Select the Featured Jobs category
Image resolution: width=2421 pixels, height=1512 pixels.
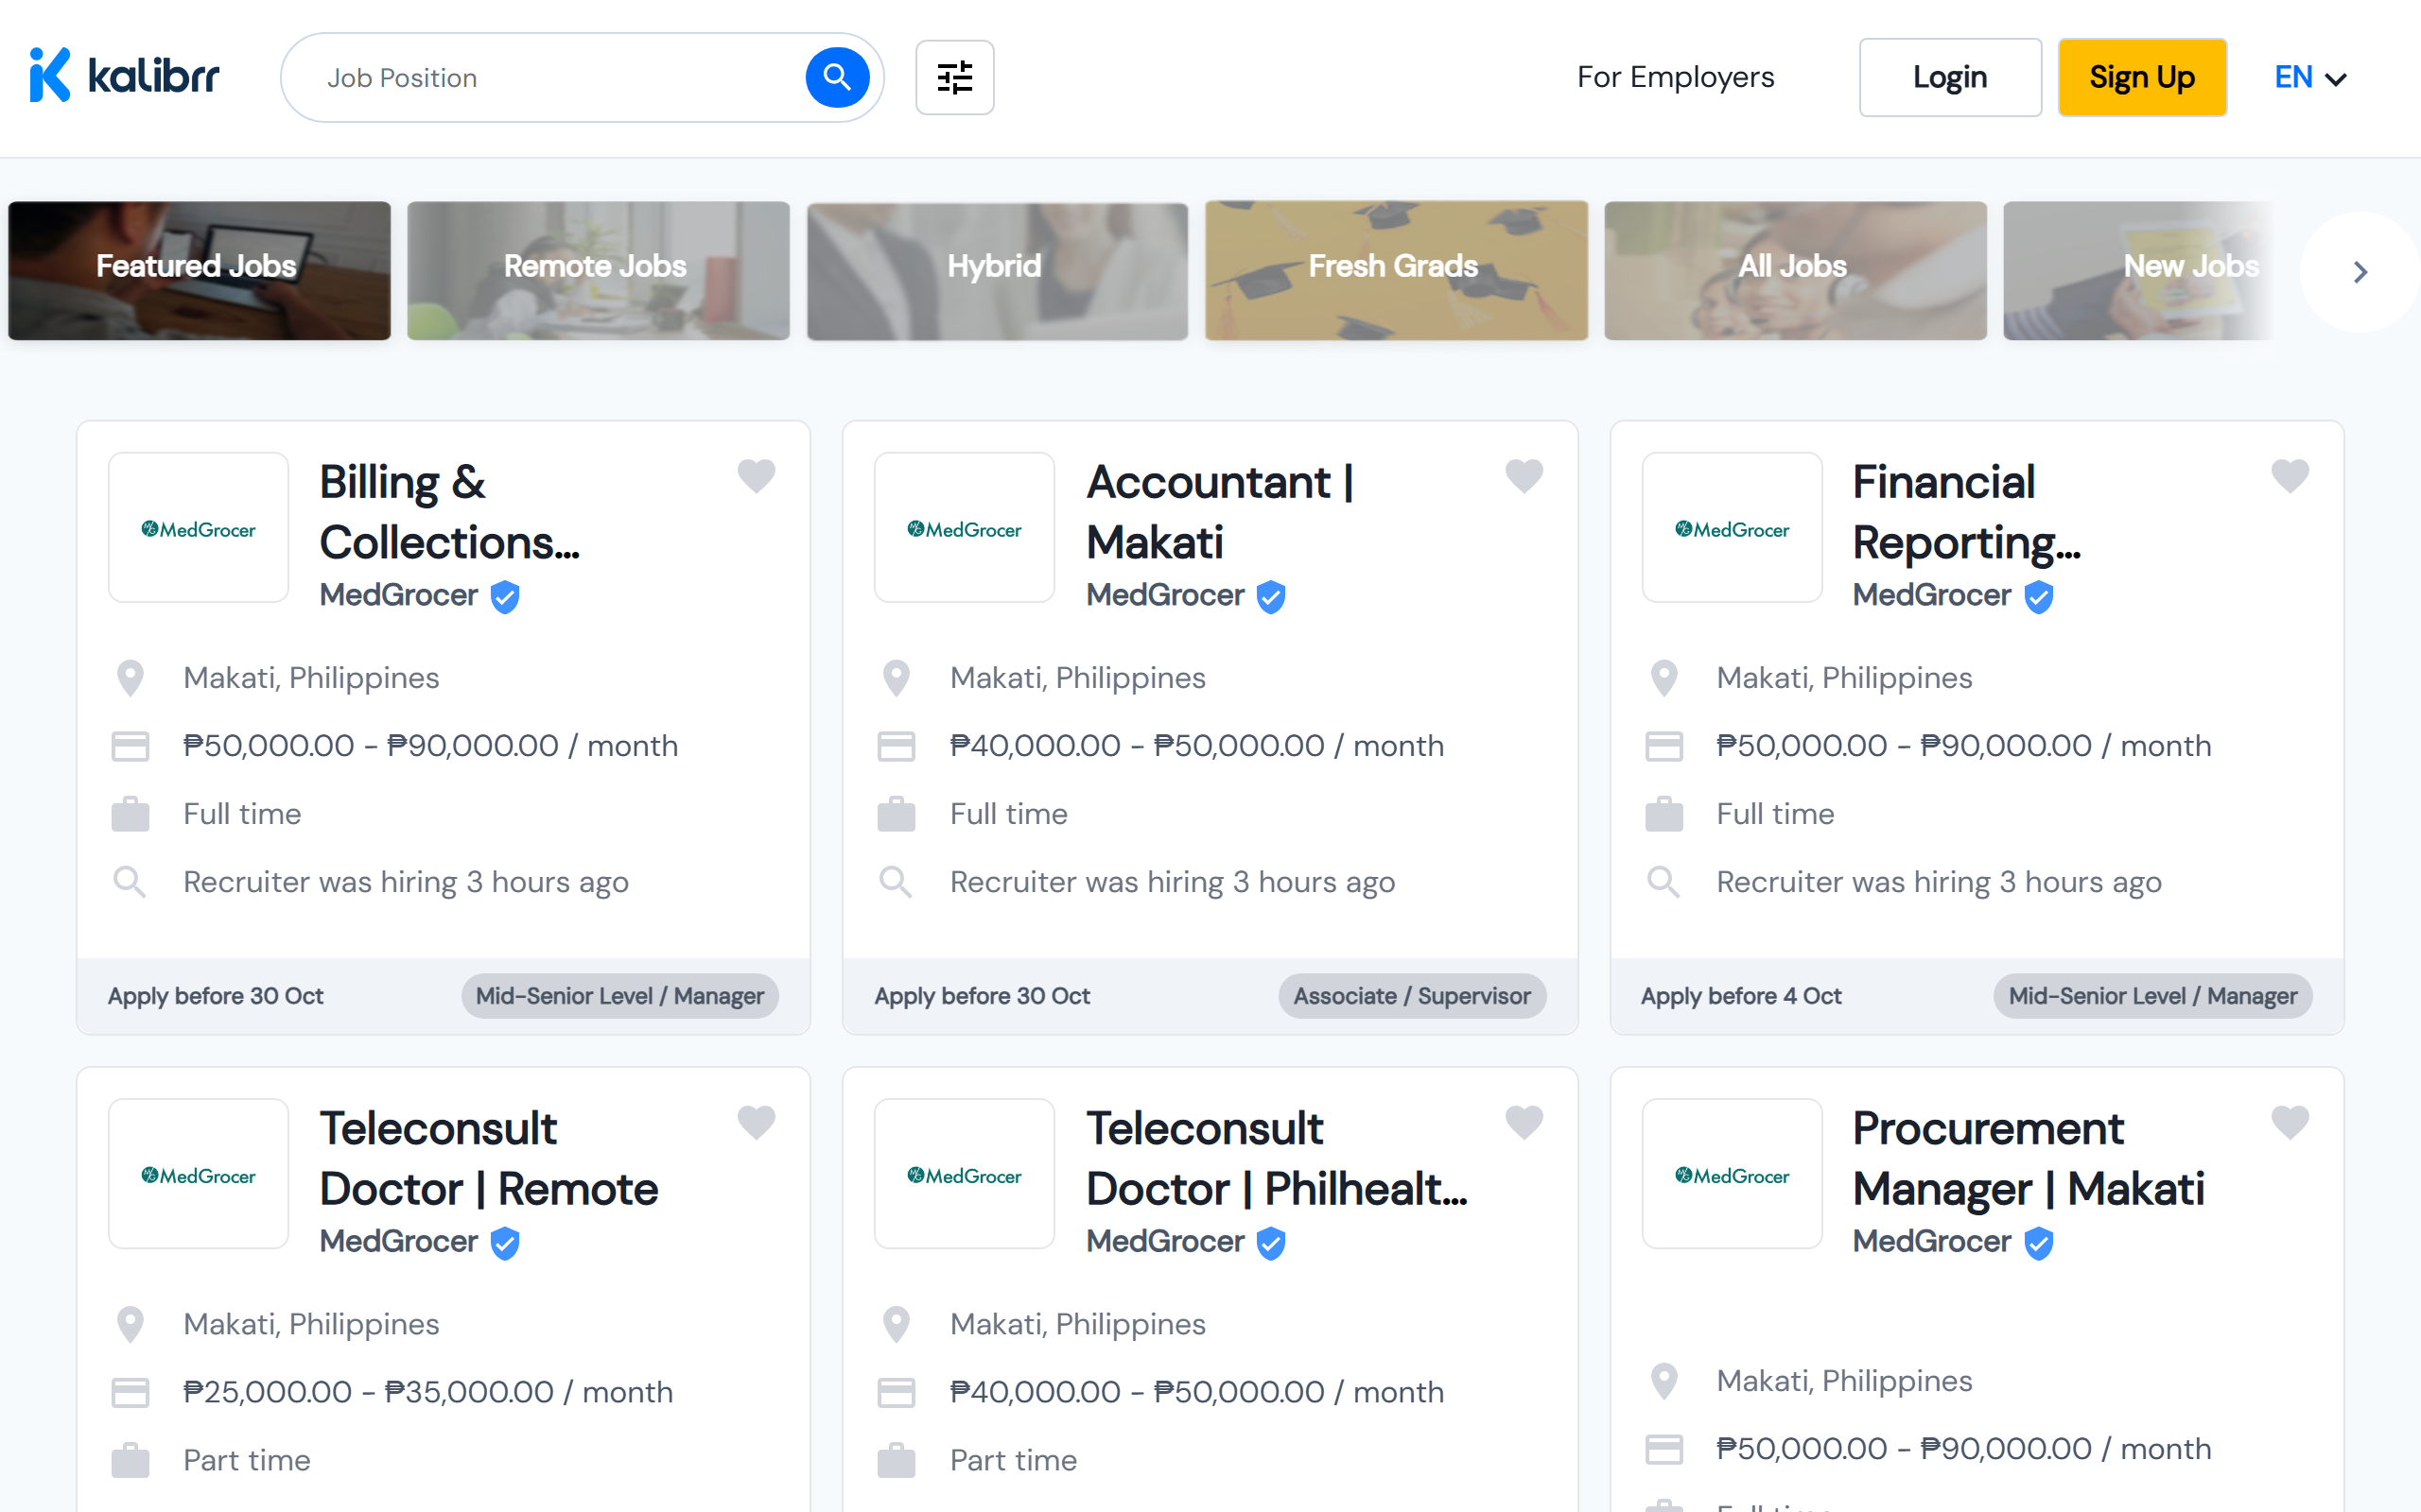point(200,270)
